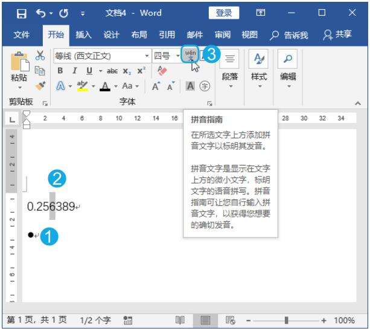The width and height of the screenshot is (370, 331).
Task: Undo the last action
Action: 40,13
